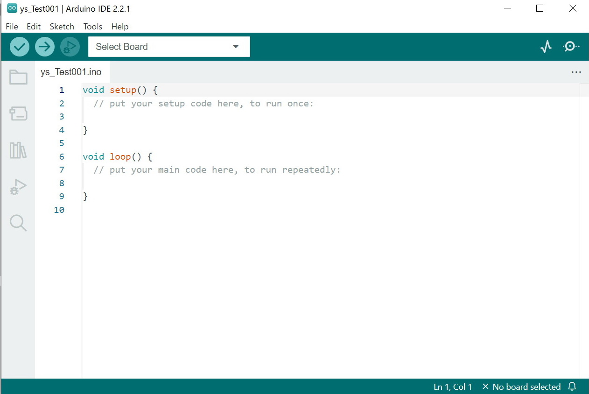589x394 pixels.
Task: Open the three-dot tab options menu
Action: tap(576, 72)
